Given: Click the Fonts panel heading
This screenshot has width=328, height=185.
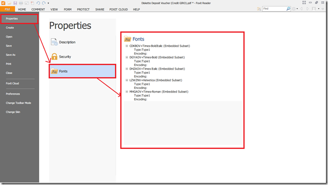Looking at the screenshot, I should pyautogui.click(x=138, y=39).
